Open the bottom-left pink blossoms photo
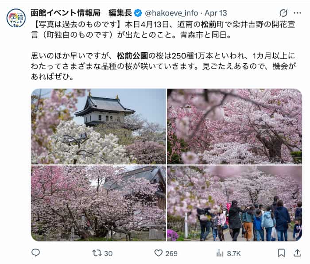This screenshot has width=310, height=264. pos(98,203)
